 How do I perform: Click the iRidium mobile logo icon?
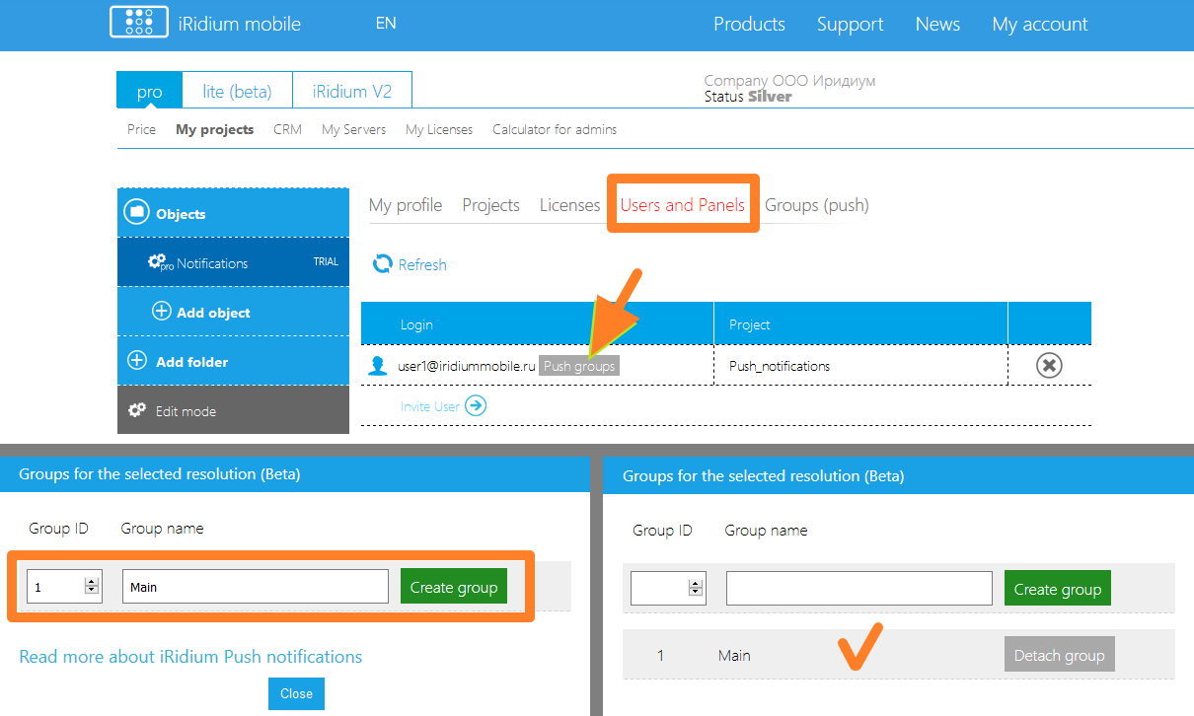click(x=139, y=22)
